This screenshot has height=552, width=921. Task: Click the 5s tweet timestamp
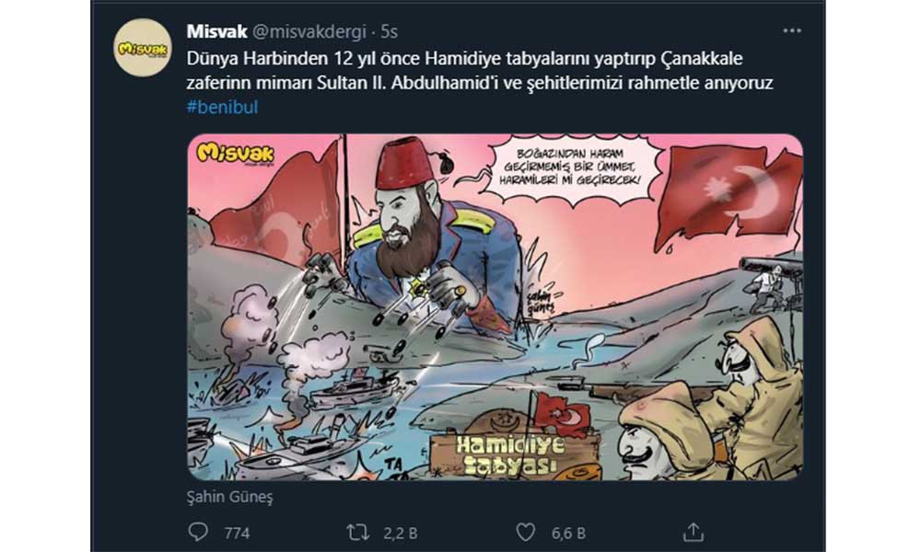389,31
